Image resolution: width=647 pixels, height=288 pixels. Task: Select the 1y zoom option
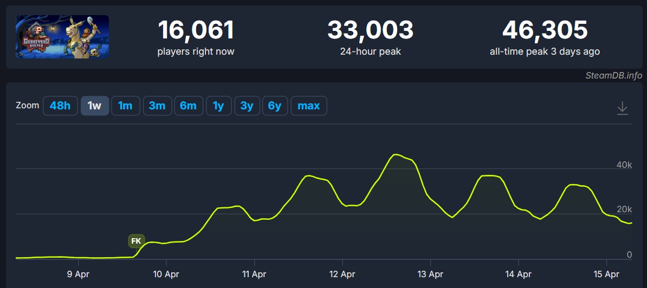coord(218,106)
